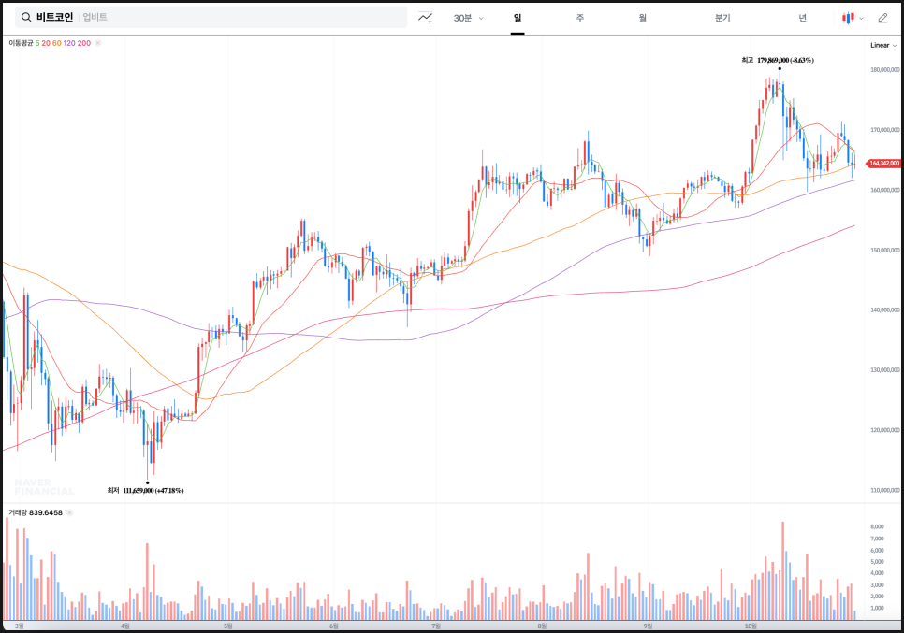This screenshot has height=633, width=904.
Task: Click the red current price tag 164,342,000
Action: pyautogui.click(x=883, y=164)
